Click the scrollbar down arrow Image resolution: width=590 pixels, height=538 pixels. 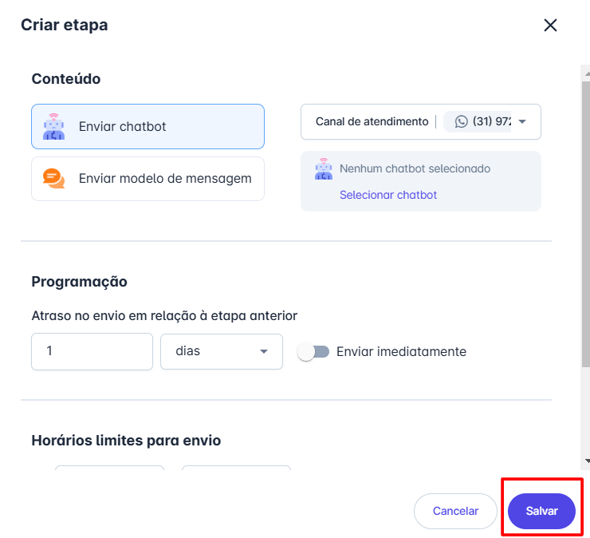click(x=586, y=461)
